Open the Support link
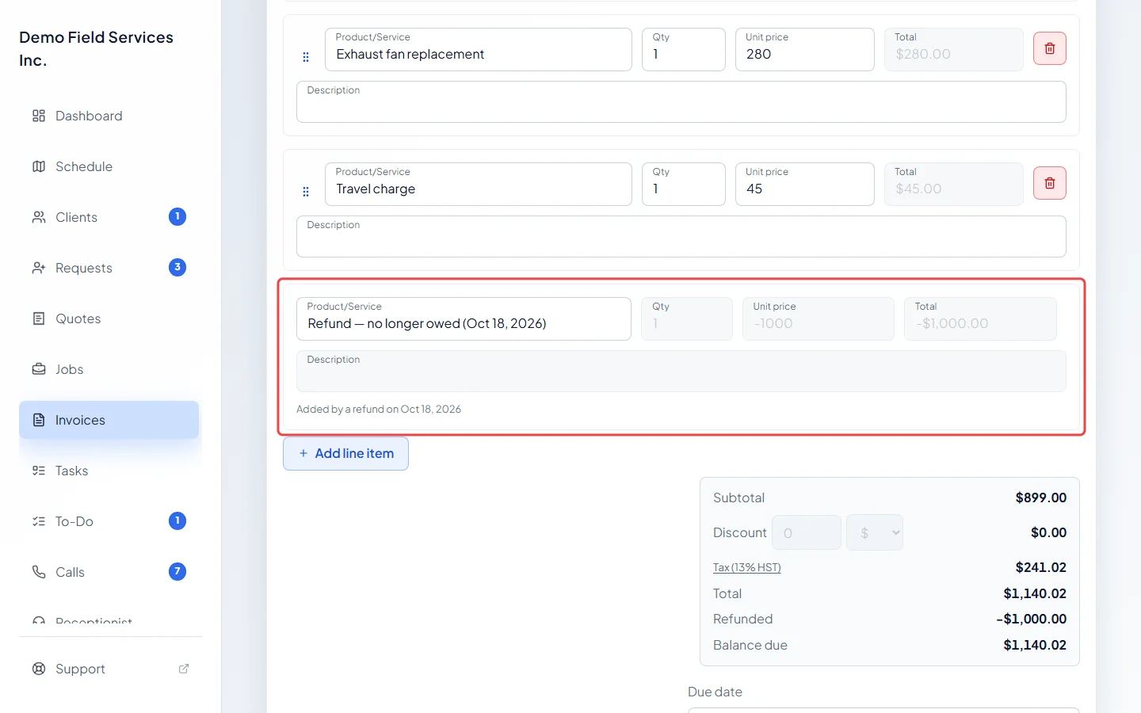Viewport: 1141px width, 713px height. (109, 669)
